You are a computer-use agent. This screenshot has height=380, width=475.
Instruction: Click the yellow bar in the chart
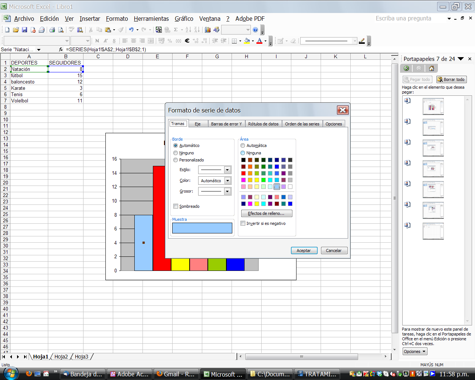[x=180, y=265]
